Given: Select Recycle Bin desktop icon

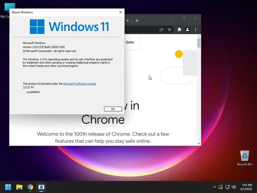Looking at the screenshot, I should 244,158.
